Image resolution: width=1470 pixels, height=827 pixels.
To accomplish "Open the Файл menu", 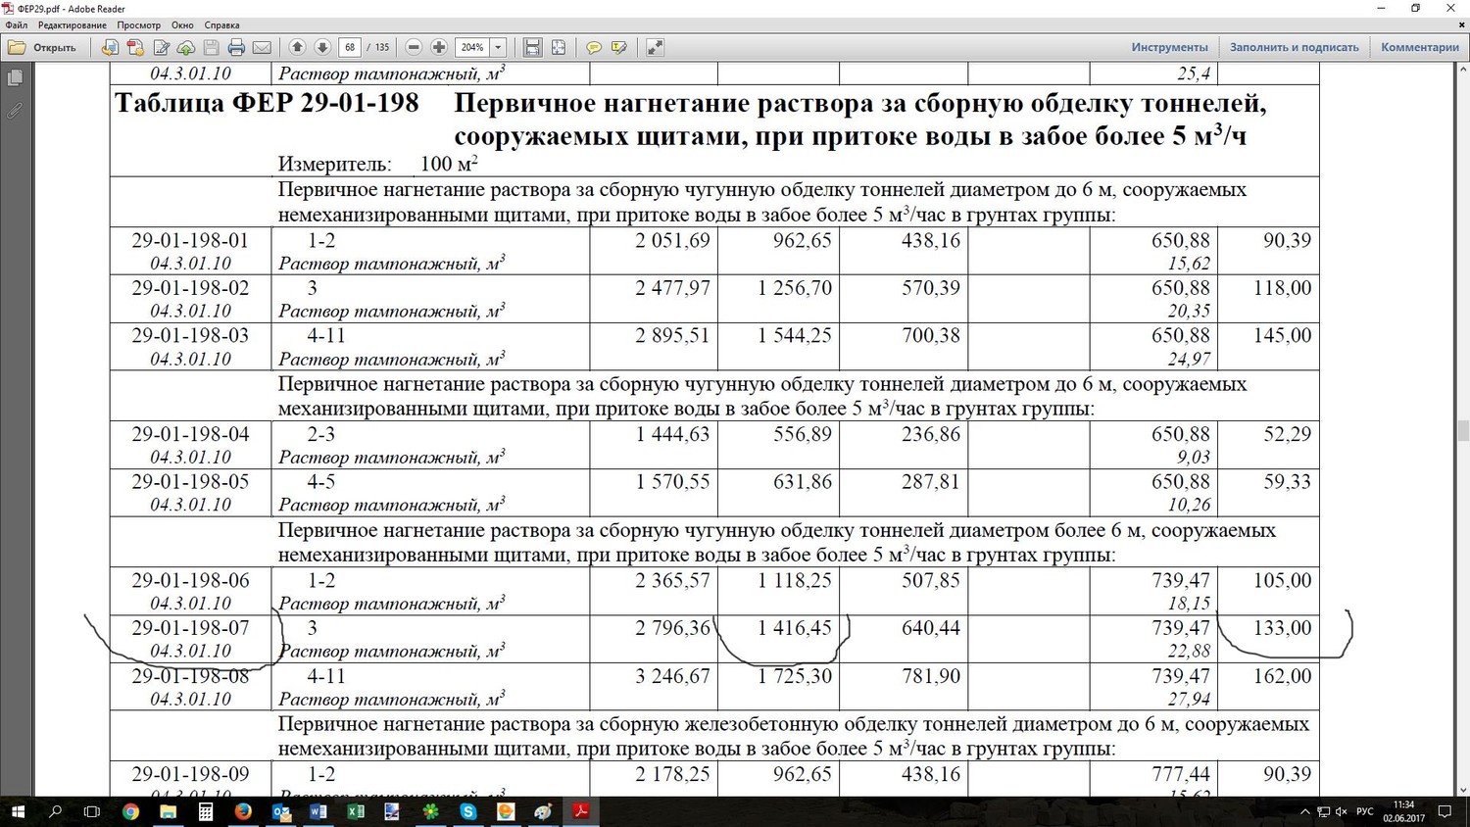I will tap(17, 24).
